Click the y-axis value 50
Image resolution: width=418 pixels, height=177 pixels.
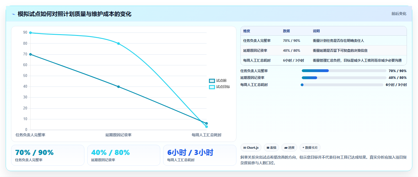coord(25,76)
